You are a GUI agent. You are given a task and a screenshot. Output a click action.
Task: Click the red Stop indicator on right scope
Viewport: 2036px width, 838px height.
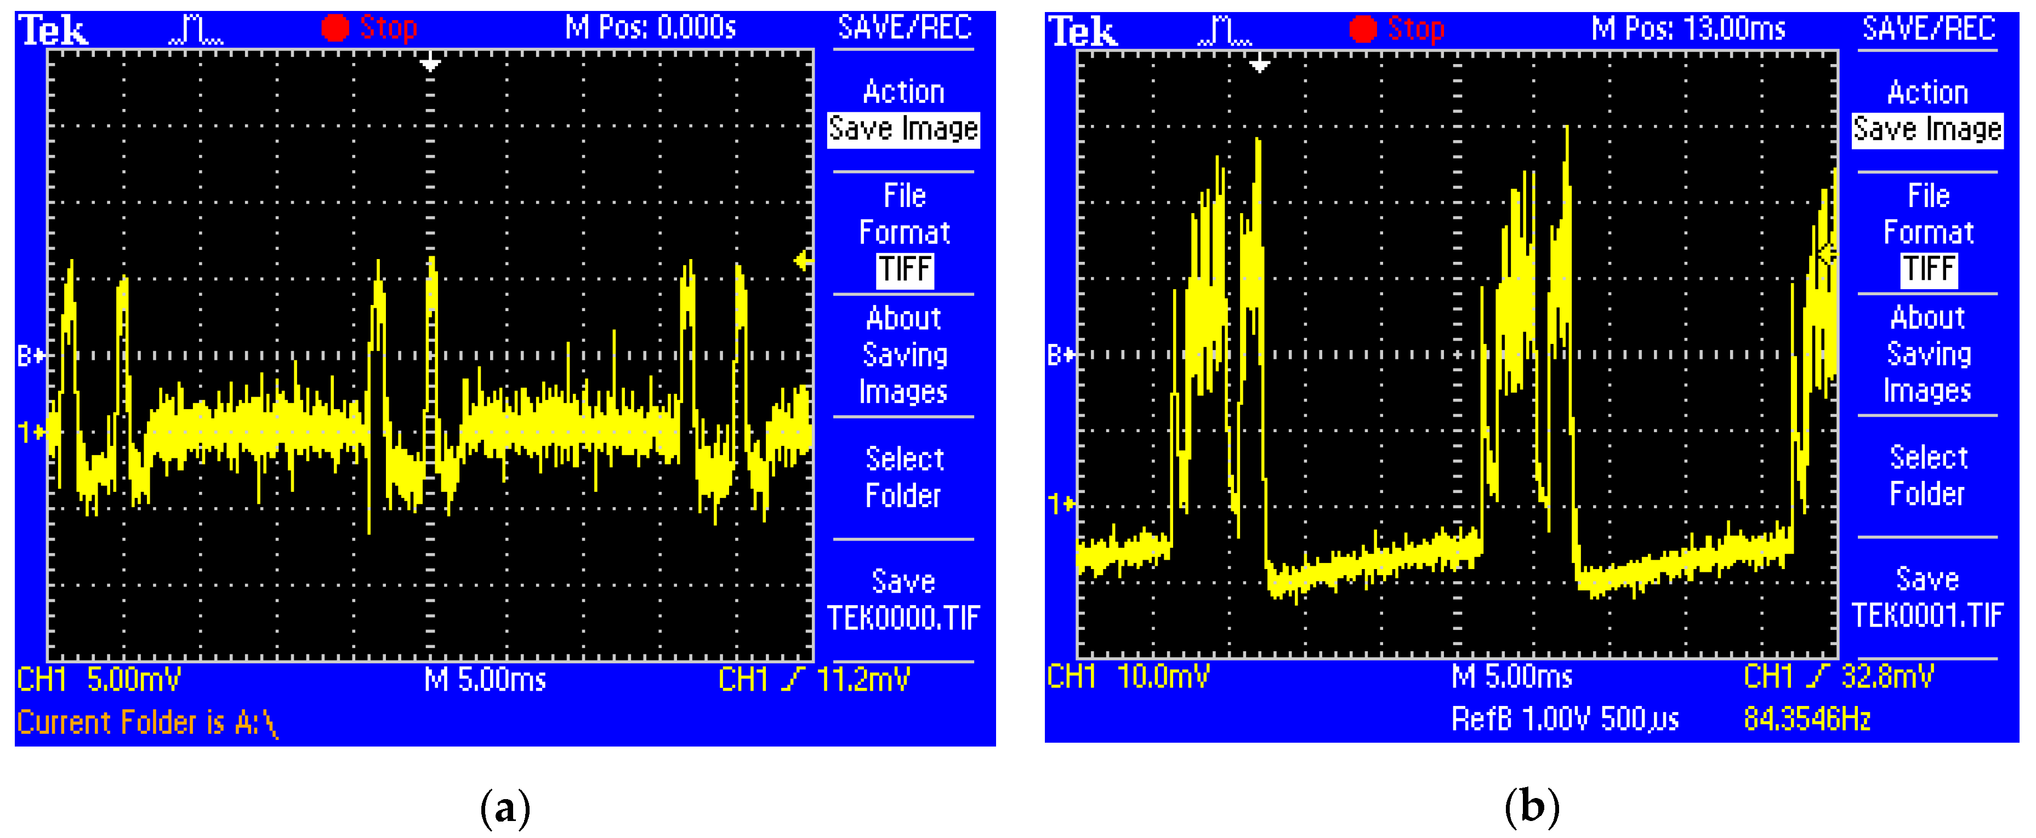(x=1397, y=29)
